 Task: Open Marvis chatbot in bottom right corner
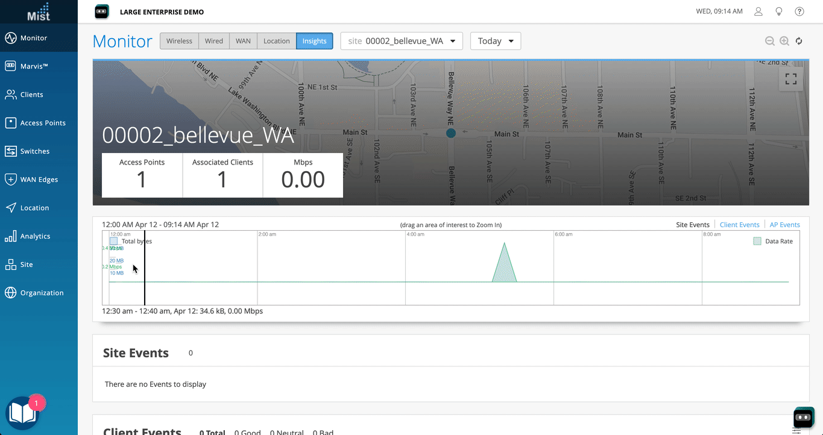pyautogui.click(x=804, y=417)
